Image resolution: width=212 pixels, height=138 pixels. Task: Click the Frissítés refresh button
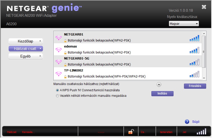[195, 86]
